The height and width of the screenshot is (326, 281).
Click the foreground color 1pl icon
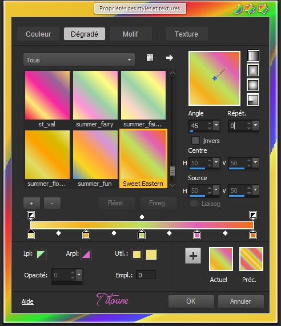click(x=41, y=254)
